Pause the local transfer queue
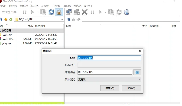 point(25,12)
